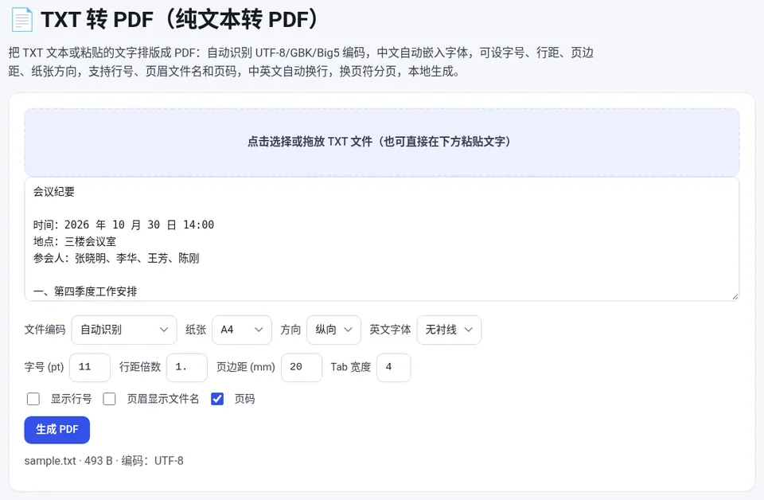Enable the 显示行号 checkbox
This screenshot has width=764, height=500.
point(33,399)
